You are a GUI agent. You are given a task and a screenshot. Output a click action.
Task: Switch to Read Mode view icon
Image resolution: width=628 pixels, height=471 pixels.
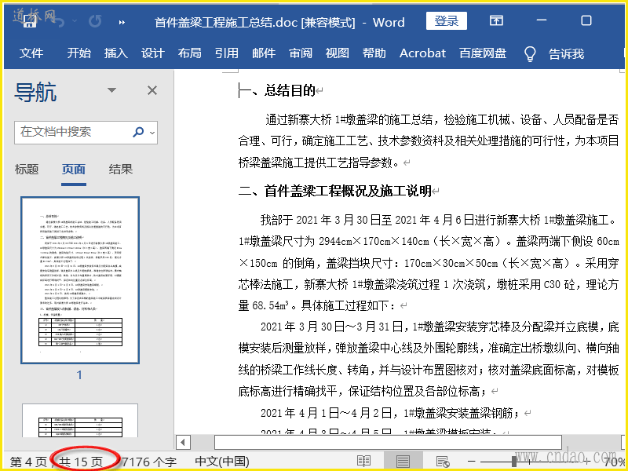363,462
